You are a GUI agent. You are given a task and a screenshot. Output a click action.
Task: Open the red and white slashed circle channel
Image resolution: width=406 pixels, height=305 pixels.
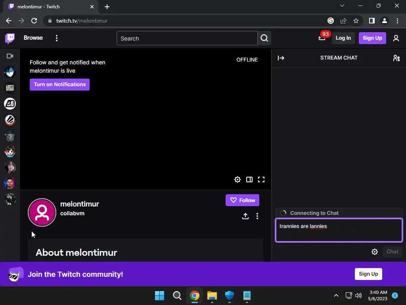[10, 120]
